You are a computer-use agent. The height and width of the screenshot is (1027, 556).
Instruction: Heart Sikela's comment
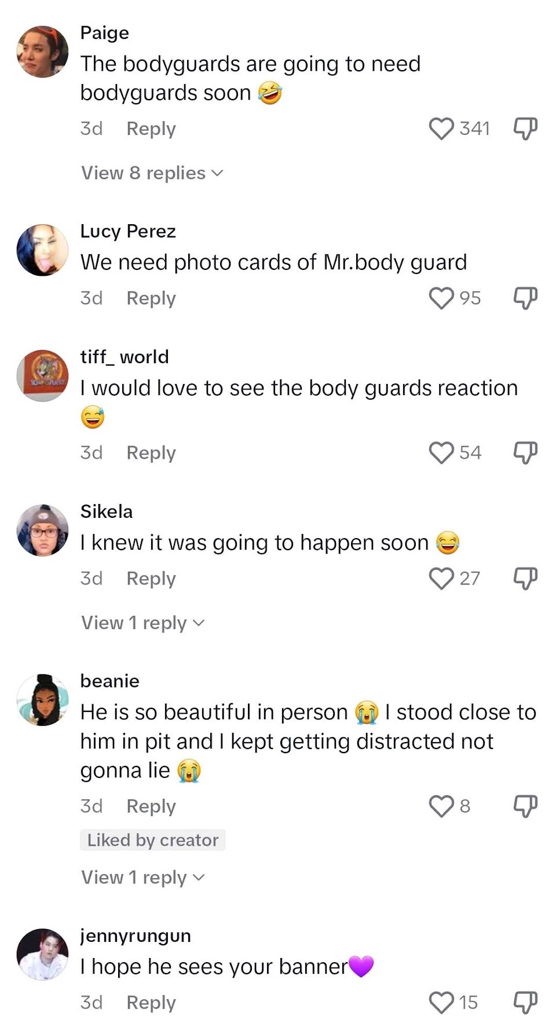click(441, 579)
